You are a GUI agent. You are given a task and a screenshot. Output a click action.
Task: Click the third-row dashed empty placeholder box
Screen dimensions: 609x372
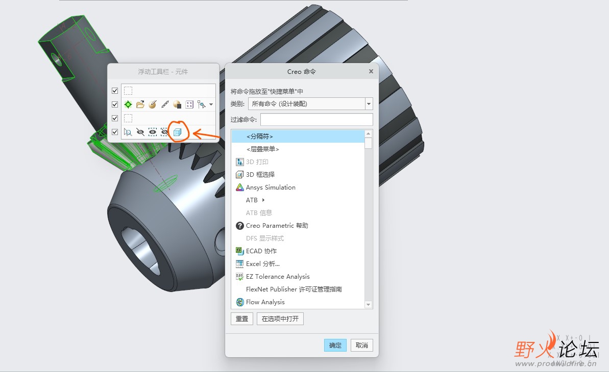click(128, 118)
